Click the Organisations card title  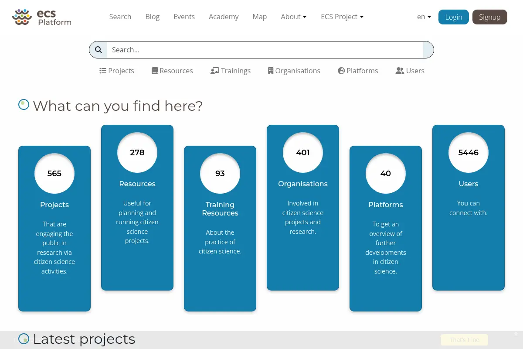(x=303, y=184)
